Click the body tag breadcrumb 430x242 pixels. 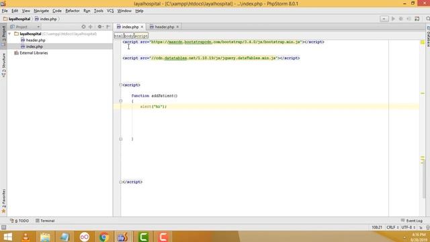(128, 36)
